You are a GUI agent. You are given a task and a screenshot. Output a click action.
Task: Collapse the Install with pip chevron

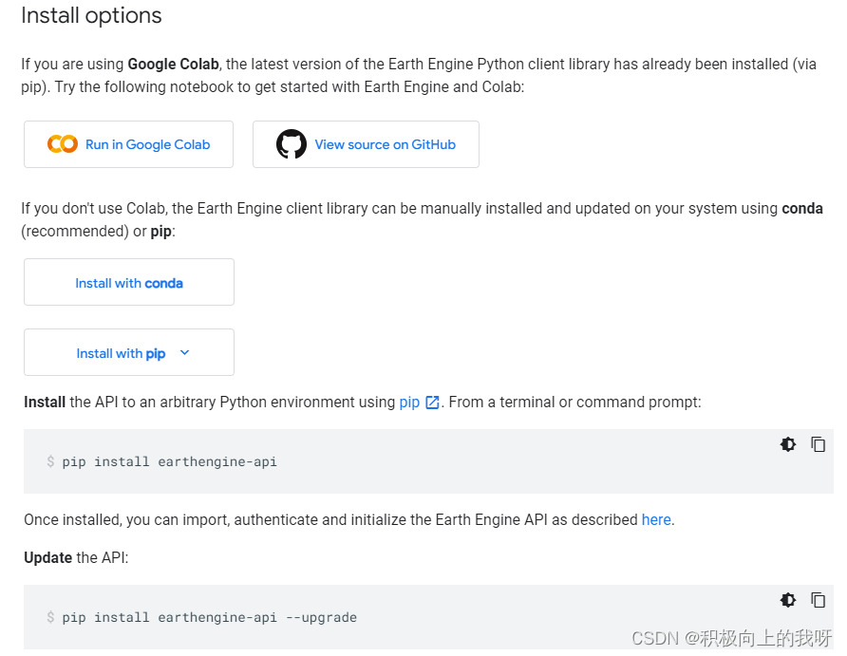184,353
